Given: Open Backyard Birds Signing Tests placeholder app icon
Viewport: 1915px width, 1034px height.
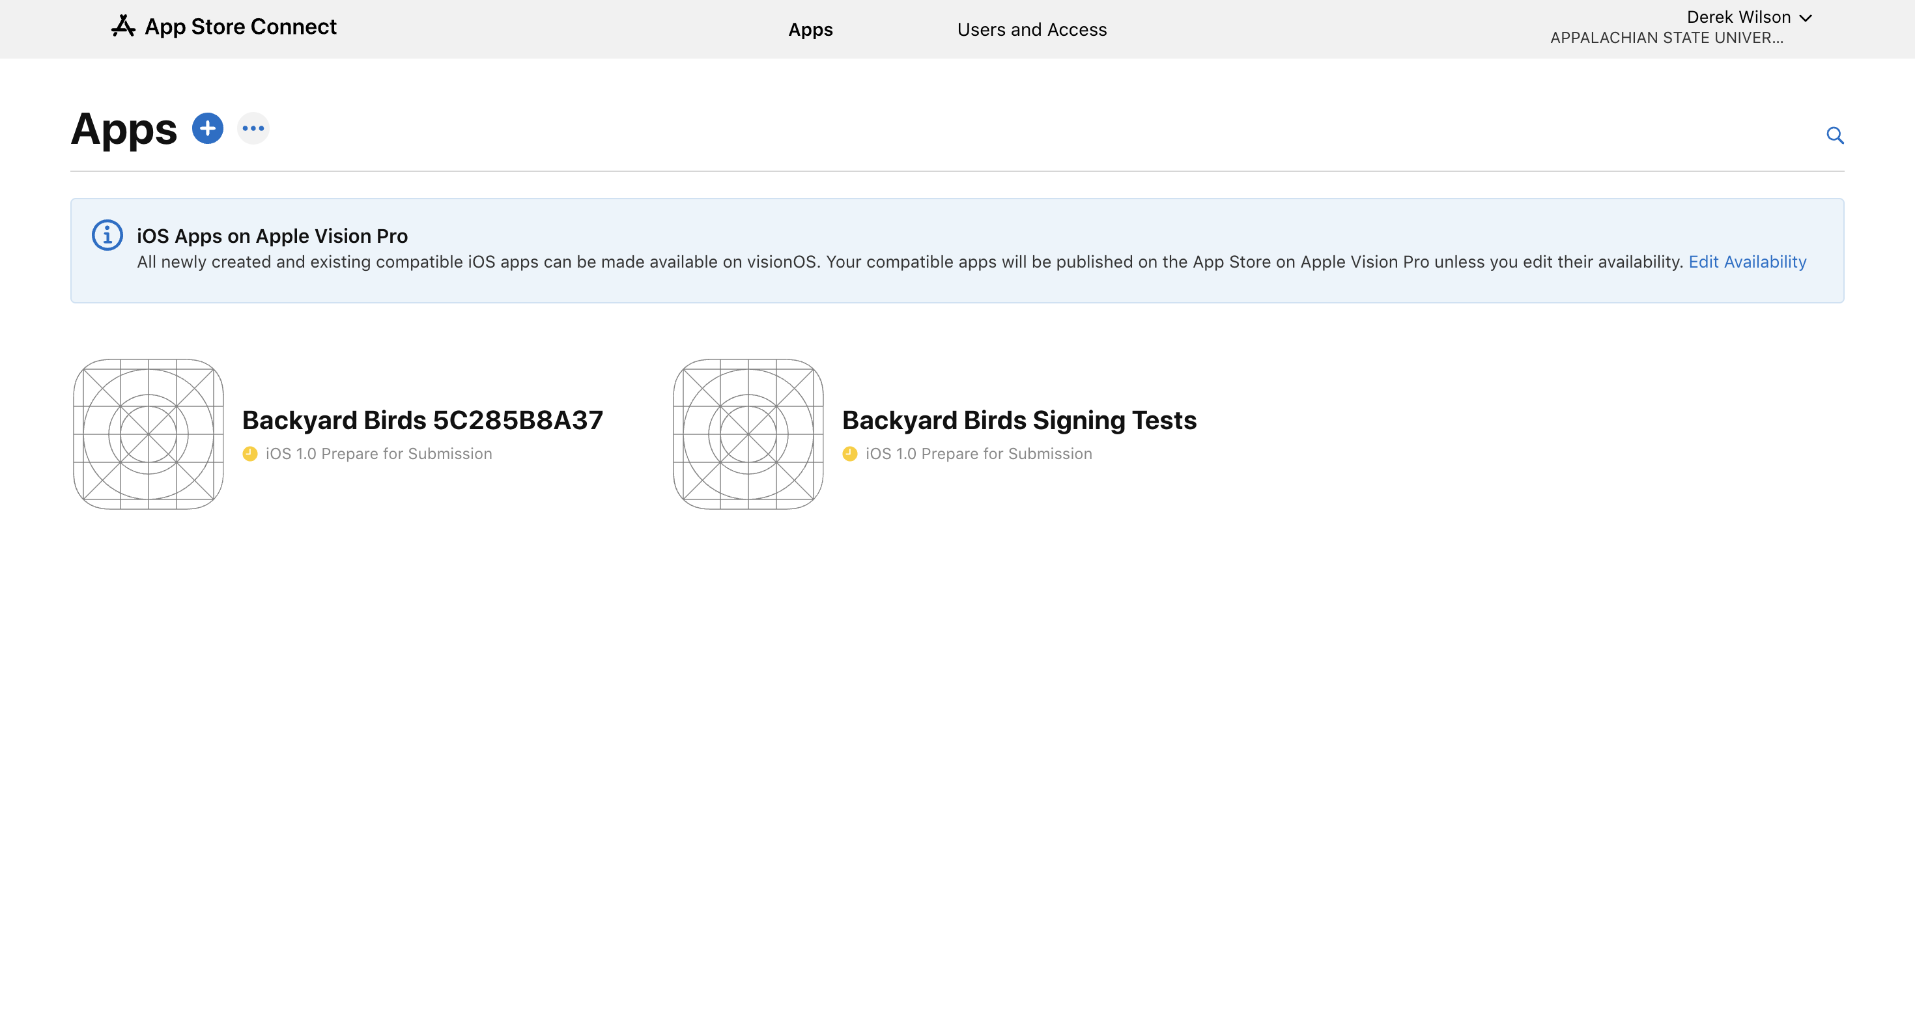Looking at the screenshot, I should (748, 434).
